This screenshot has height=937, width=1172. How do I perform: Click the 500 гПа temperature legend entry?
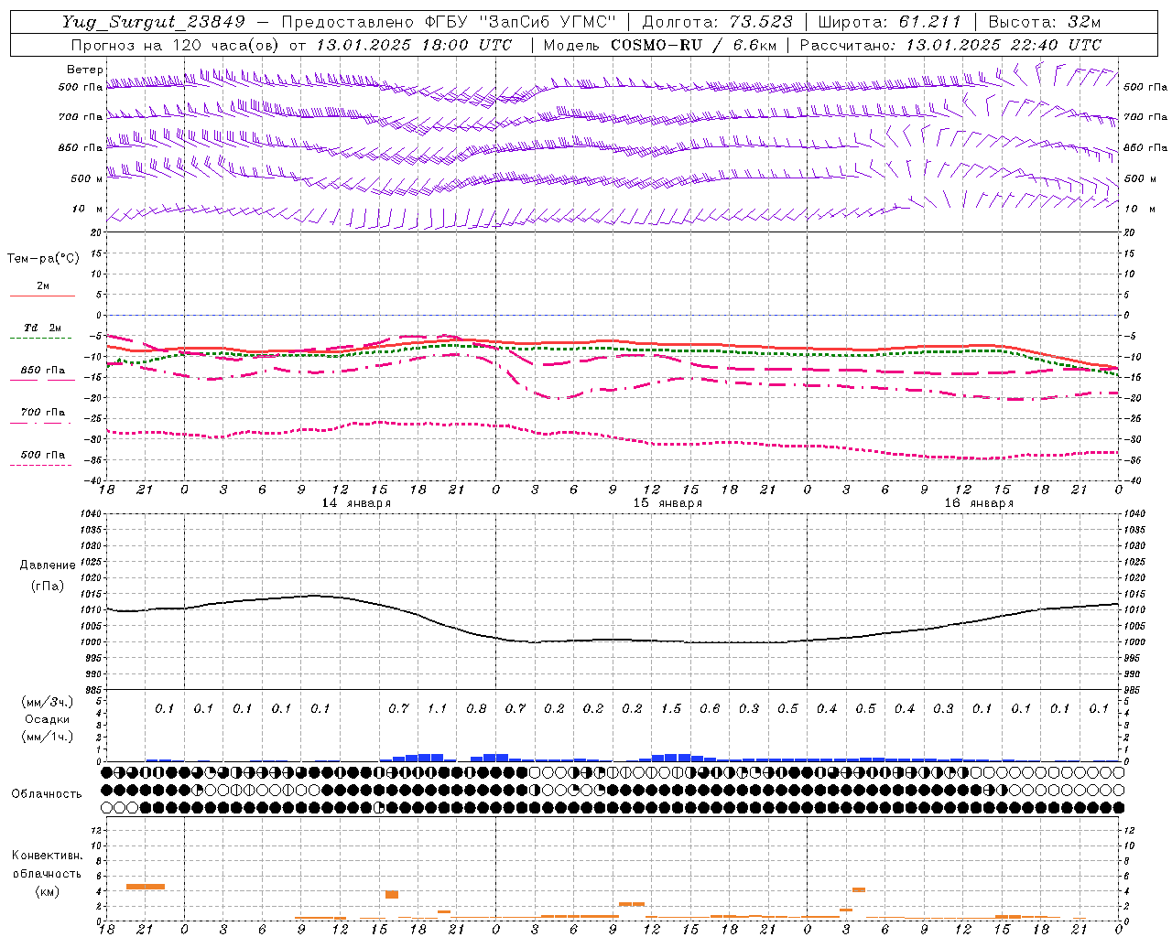point(43,455)
